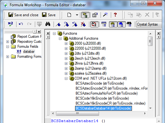Toggle the Workshop Tree view button
This screenshot has width=165, height=123.
pyautogui.click(x=85, y=15)
